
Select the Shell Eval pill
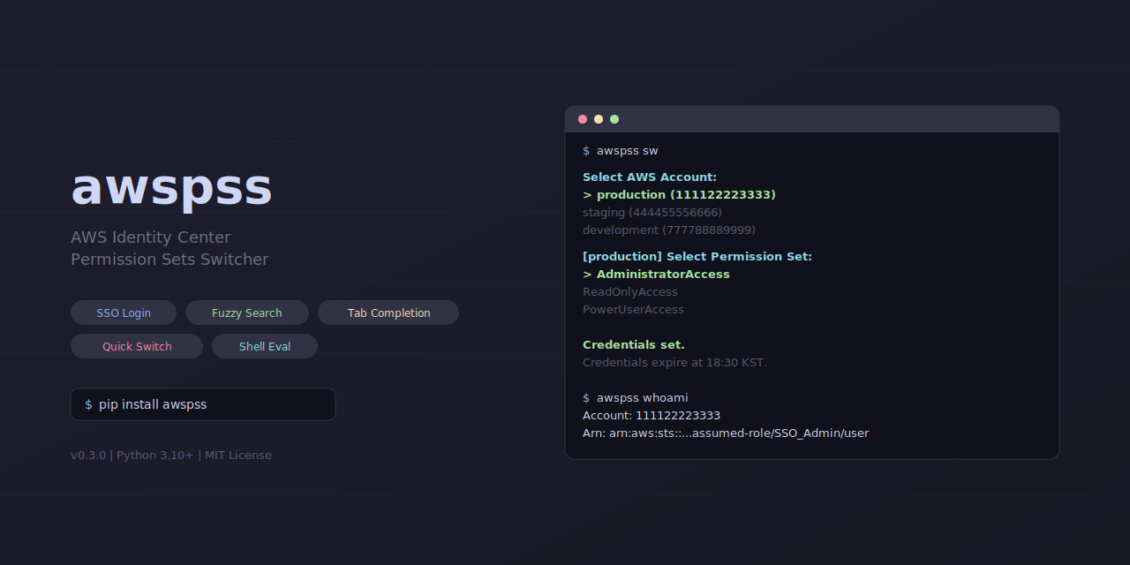click(265, 346)
